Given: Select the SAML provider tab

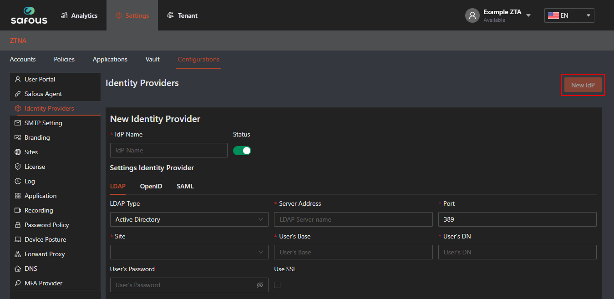Looking at the screenshot, I should pos(185,186).
